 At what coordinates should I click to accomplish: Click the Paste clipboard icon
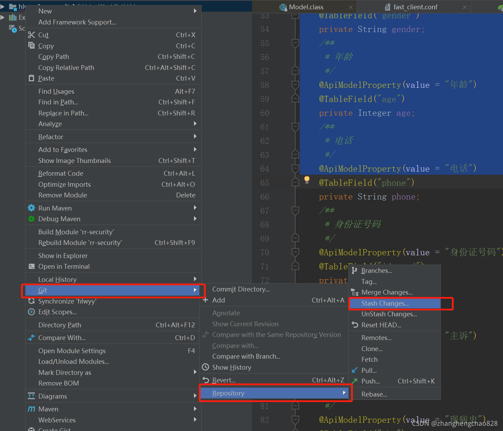tap(31, 78)
